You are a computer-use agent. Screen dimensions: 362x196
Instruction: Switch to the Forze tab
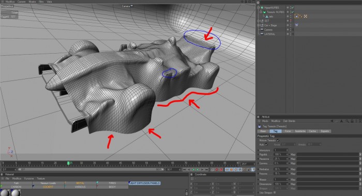click(x=288, y=131)
